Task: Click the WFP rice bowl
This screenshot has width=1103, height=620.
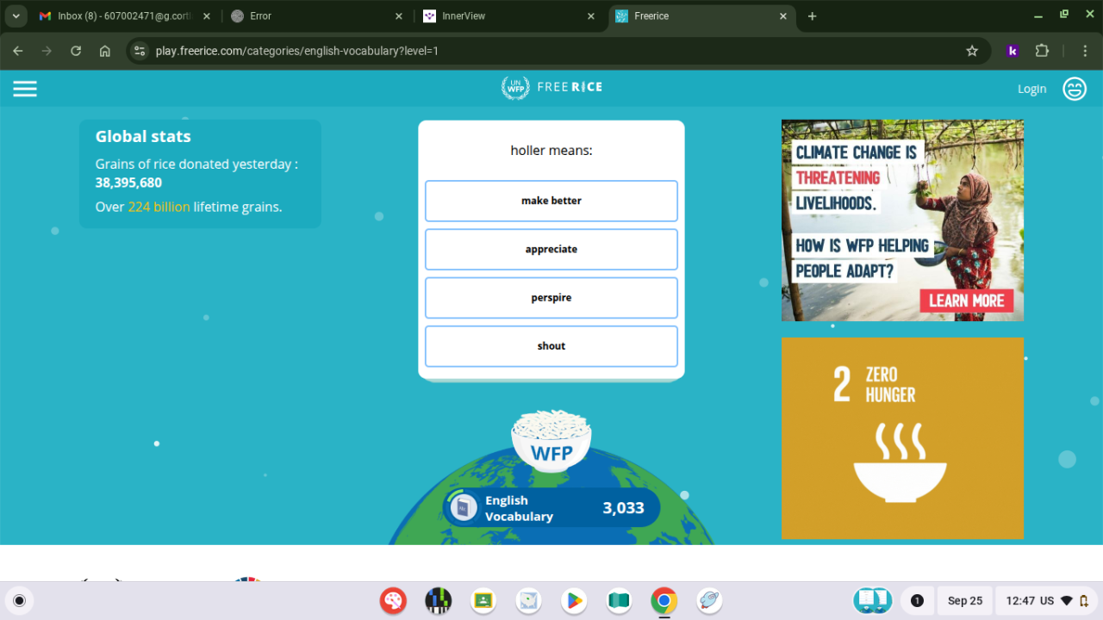Action: 551,440
